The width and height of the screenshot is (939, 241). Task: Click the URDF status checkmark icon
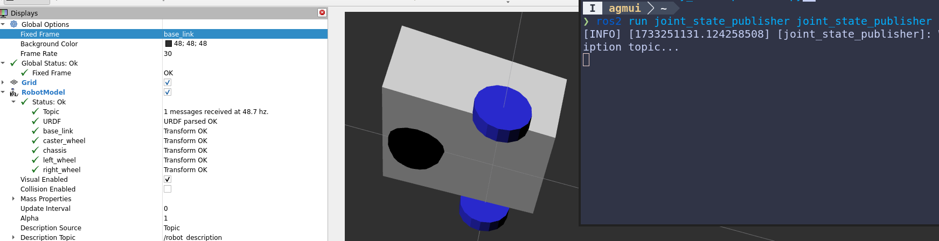pos(36,121)
